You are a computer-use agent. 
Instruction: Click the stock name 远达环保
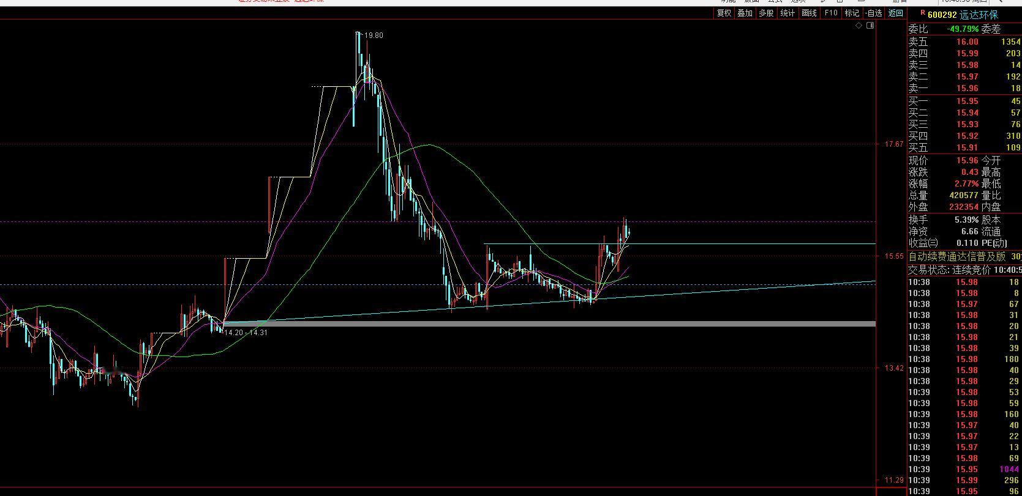coord(980,15)
